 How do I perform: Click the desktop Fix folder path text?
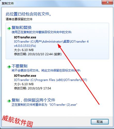pyautogui.click(x=51, y=44)
